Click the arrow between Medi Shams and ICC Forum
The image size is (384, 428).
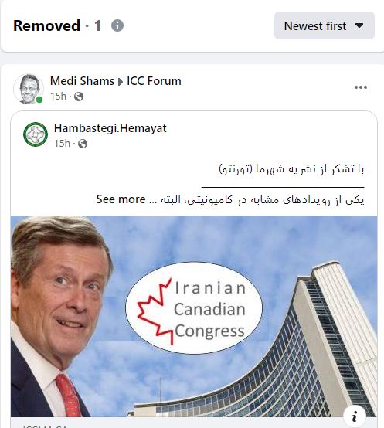120,82
